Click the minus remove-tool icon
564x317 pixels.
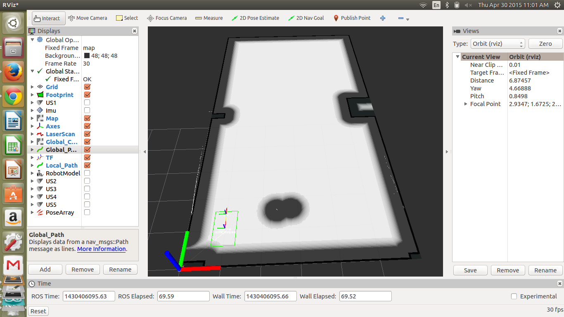tap(400, 18)
